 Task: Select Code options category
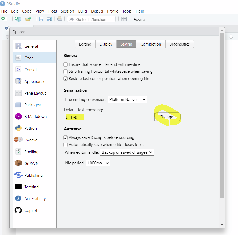pos(35,58)
